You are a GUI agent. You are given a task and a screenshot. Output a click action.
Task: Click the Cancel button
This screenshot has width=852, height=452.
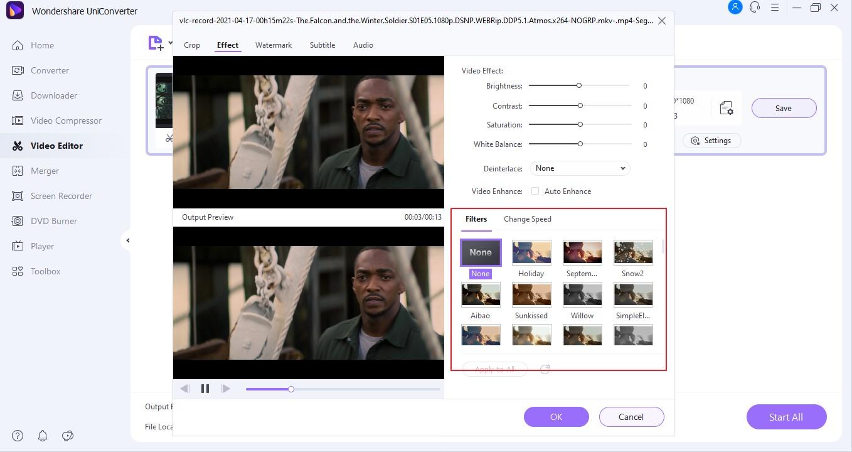[x=631, y=417]
